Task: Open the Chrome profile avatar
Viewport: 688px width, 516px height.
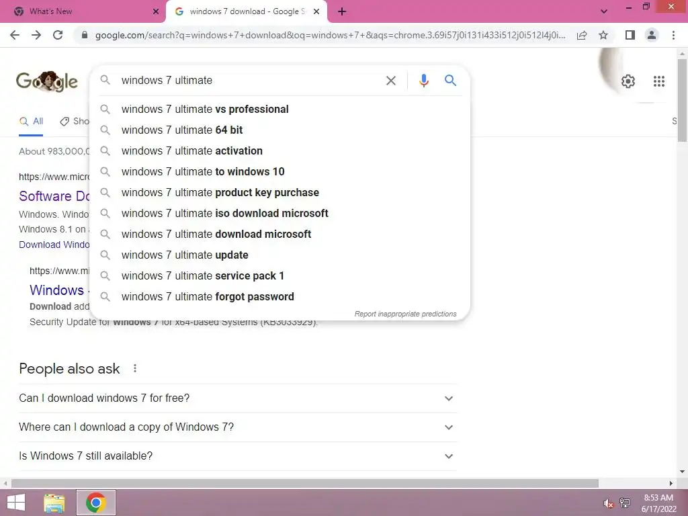Action: (652, 35)
